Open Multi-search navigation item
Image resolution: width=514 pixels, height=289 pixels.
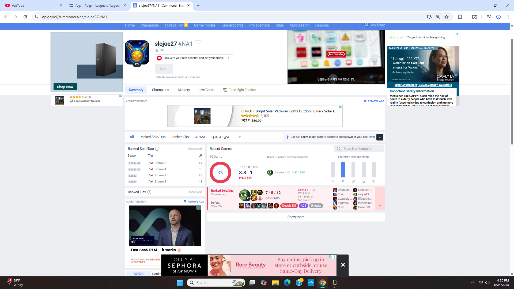pyautogui.click(x=299, y=25)
